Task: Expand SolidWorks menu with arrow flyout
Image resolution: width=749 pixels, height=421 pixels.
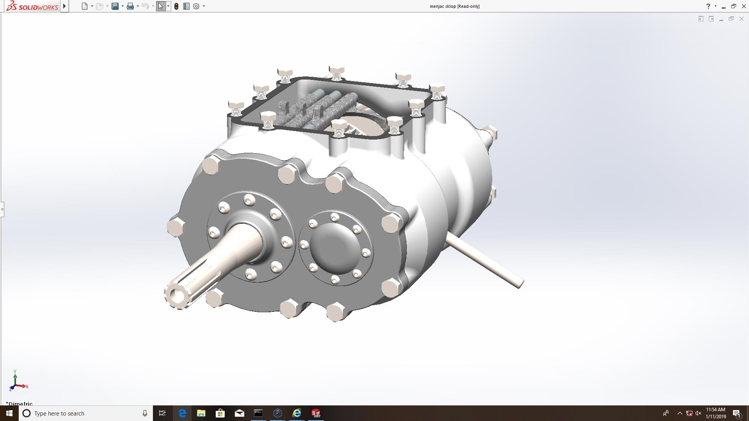Action: (65, 6)
